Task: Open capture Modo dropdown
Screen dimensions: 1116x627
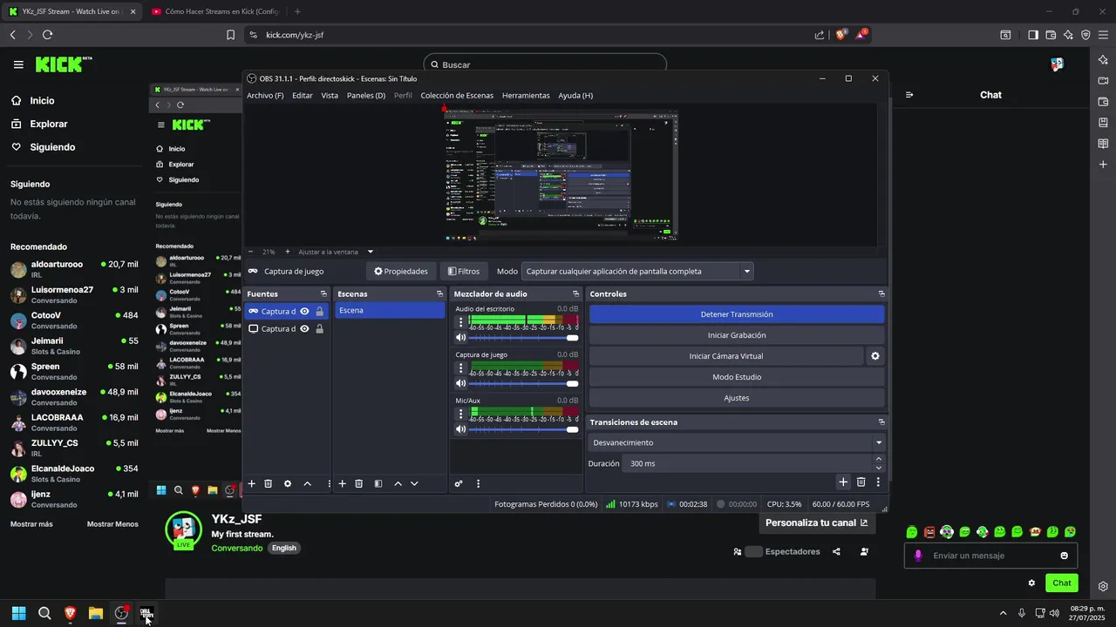Action: [x=637, y=272]
